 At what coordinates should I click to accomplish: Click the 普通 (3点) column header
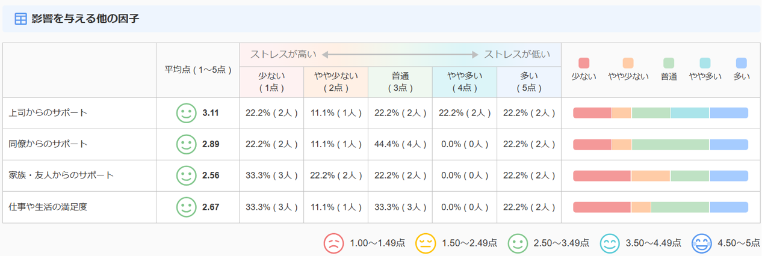tap(400, 82)
